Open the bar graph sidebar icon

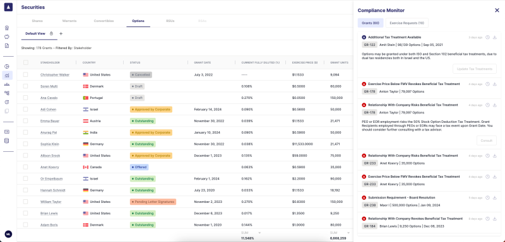[7, 84]
